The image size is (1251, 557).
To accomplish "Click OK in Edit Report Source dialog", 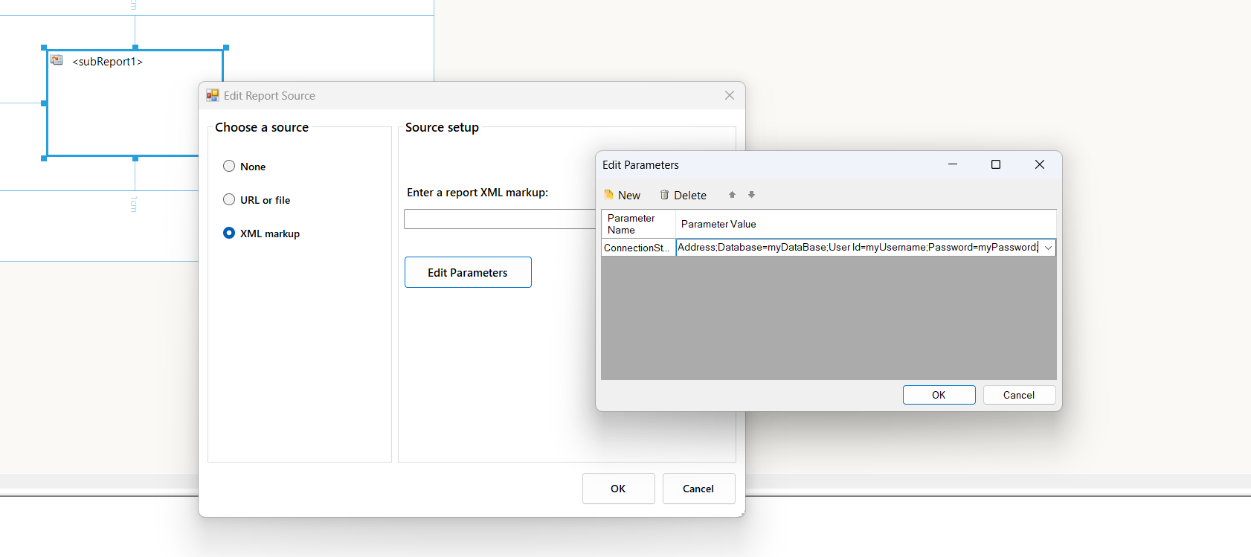I will click(618, 489).
